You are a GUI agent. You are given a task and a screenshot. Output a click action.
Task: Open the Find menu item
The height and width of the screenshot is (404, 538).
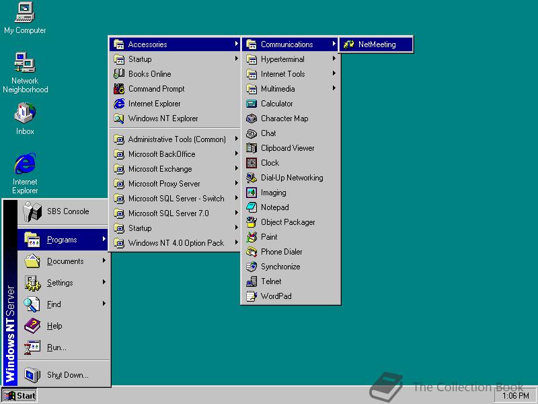(63, 304)
